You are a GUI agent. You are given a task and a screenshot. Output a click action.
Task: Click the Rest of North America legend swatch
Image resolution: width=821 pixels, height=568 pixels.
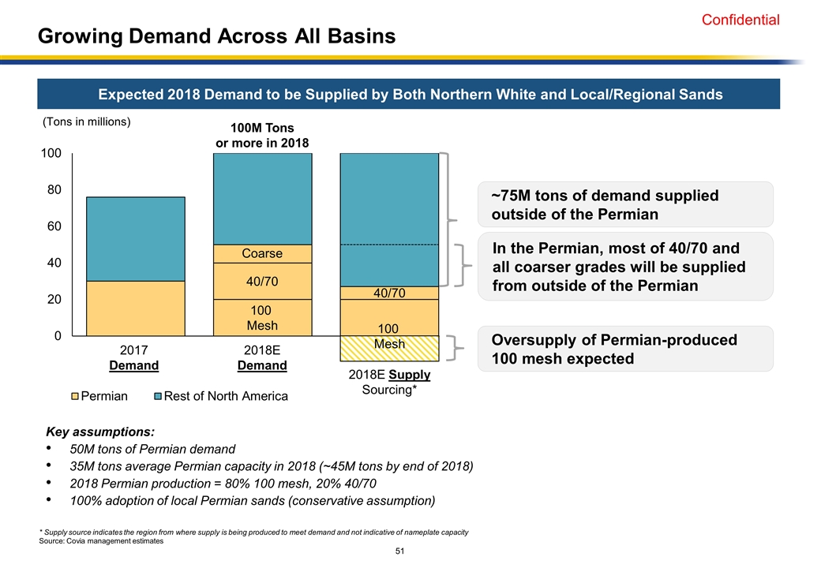pos(159,397)
